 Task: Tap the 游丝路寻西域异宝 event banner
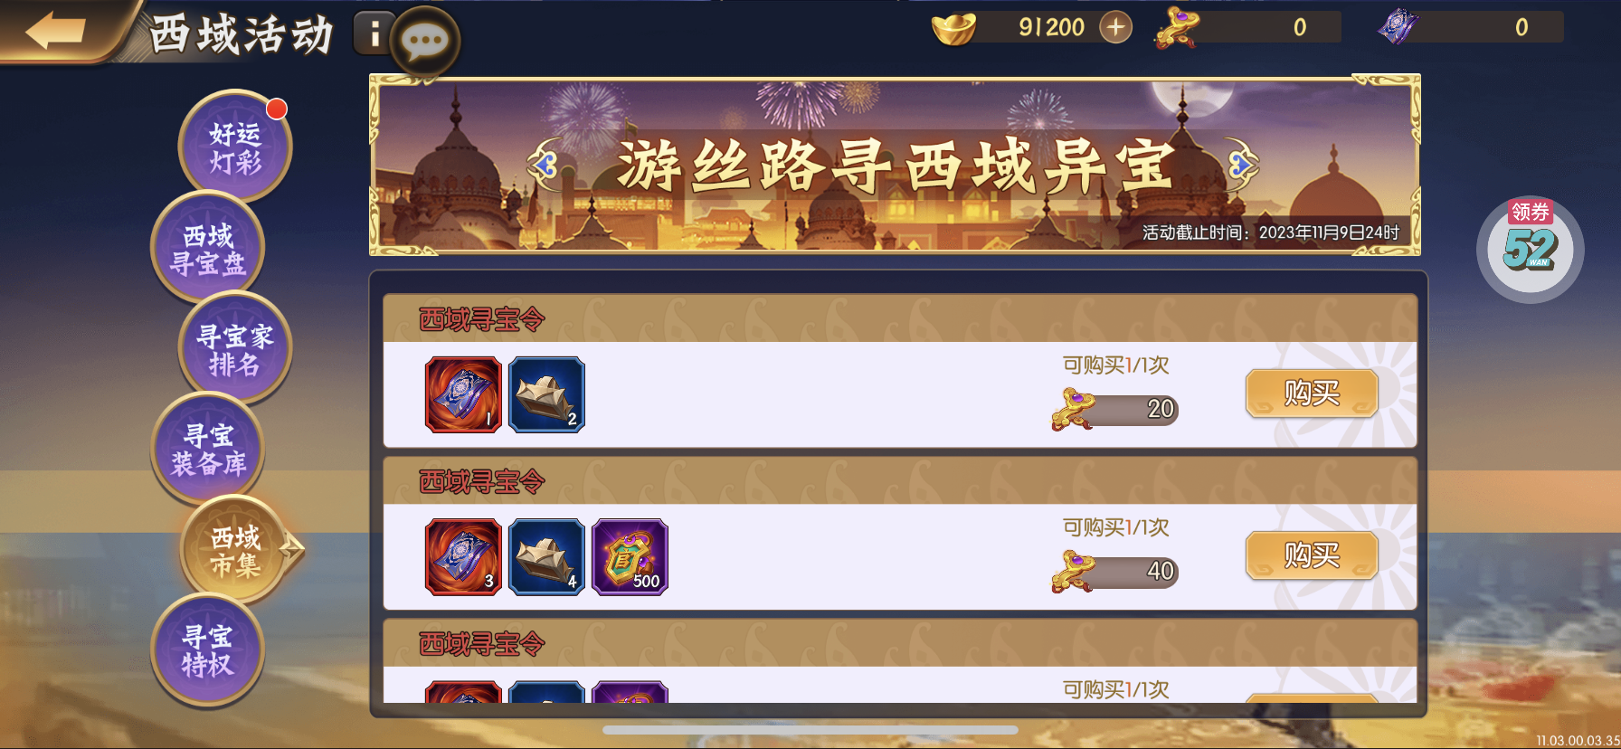pos(895,165)
